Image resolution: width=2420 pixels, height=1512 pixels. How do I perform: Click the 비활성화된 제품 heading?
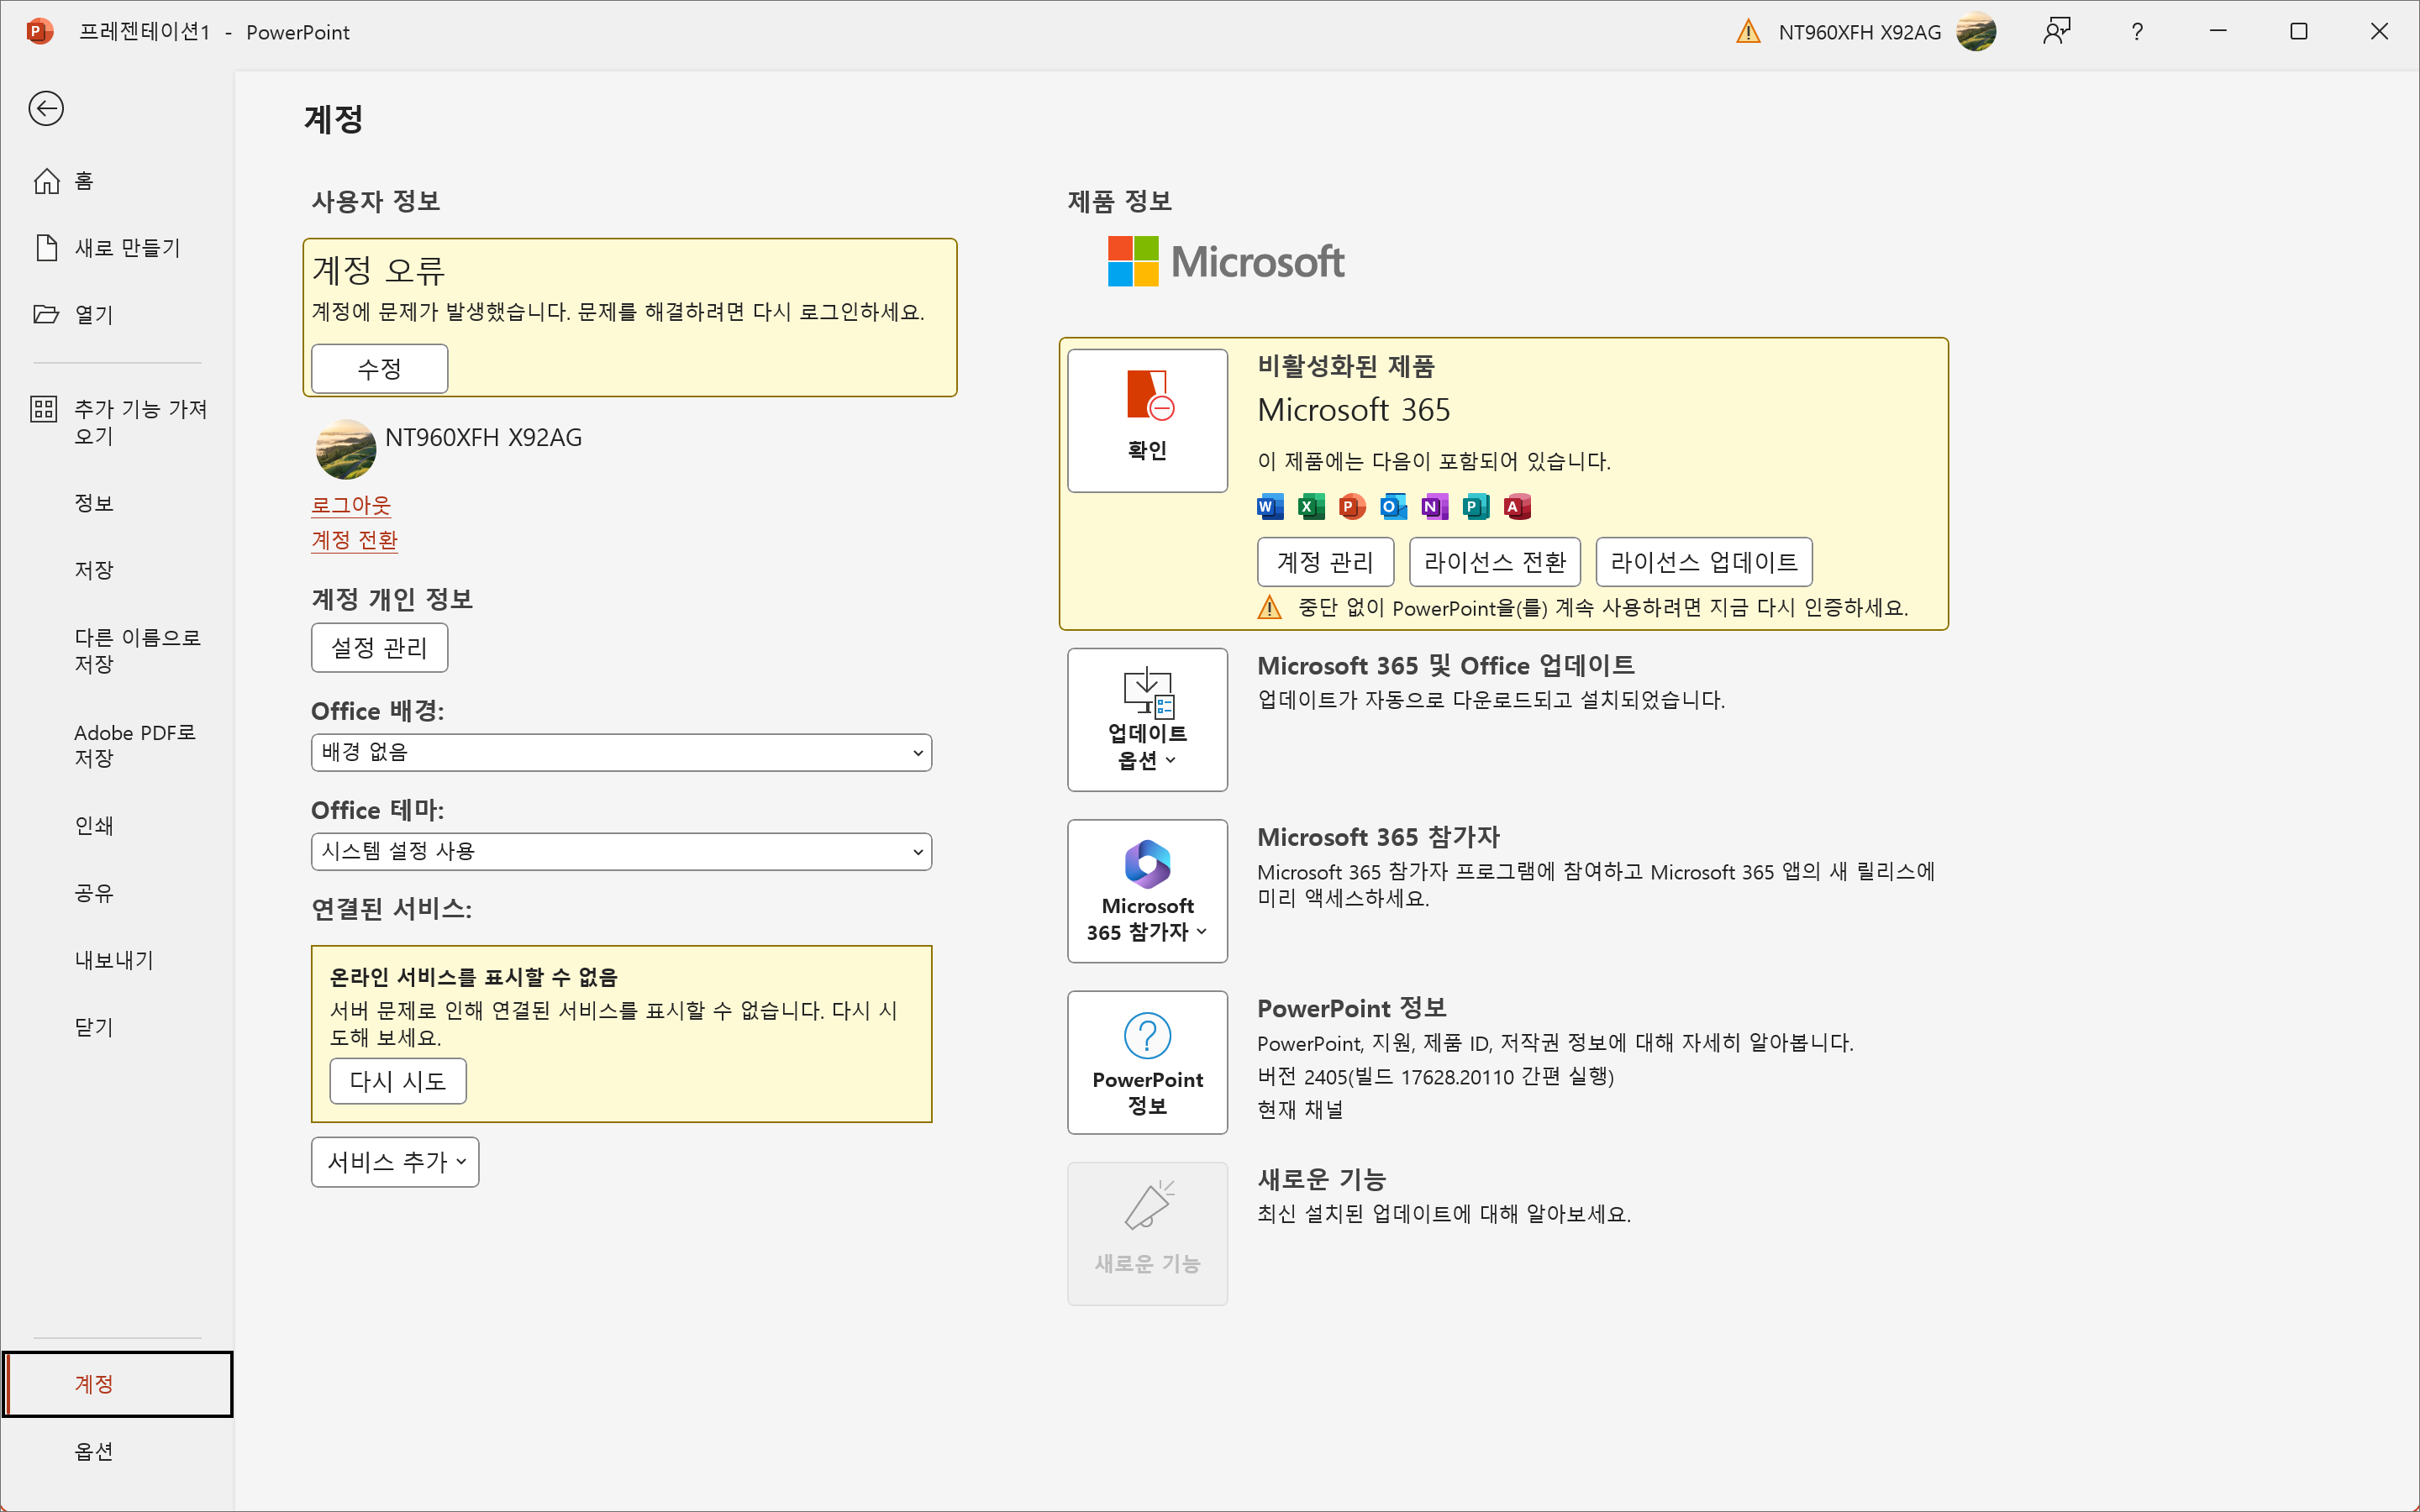tap(1346, 366)
